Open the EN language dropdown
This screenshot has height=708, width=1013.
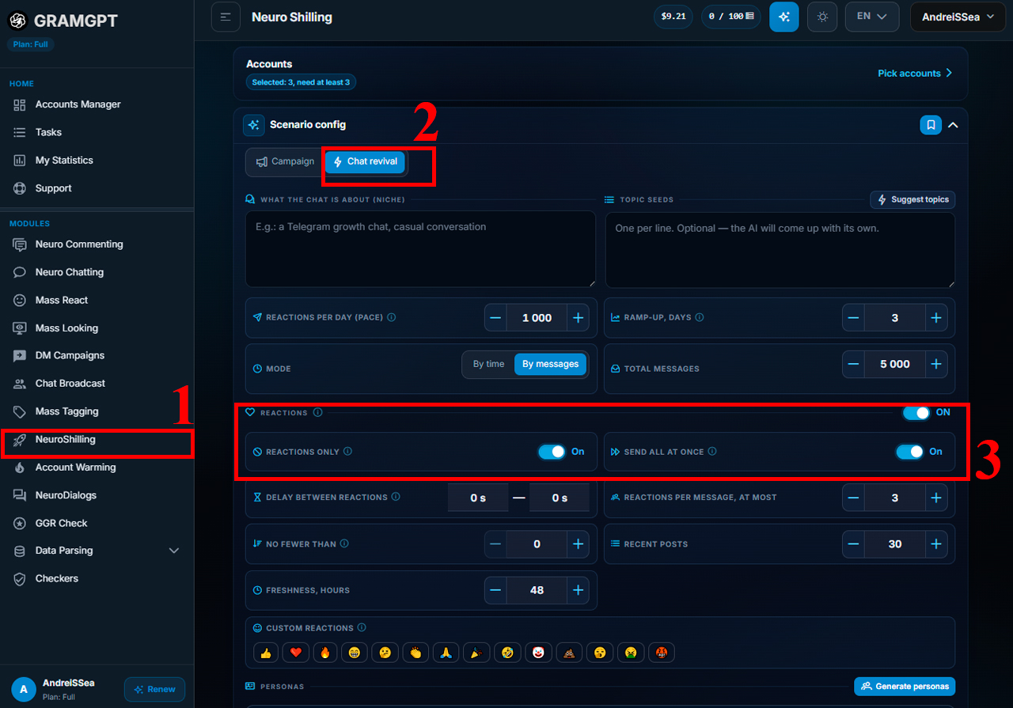point(872,17)
